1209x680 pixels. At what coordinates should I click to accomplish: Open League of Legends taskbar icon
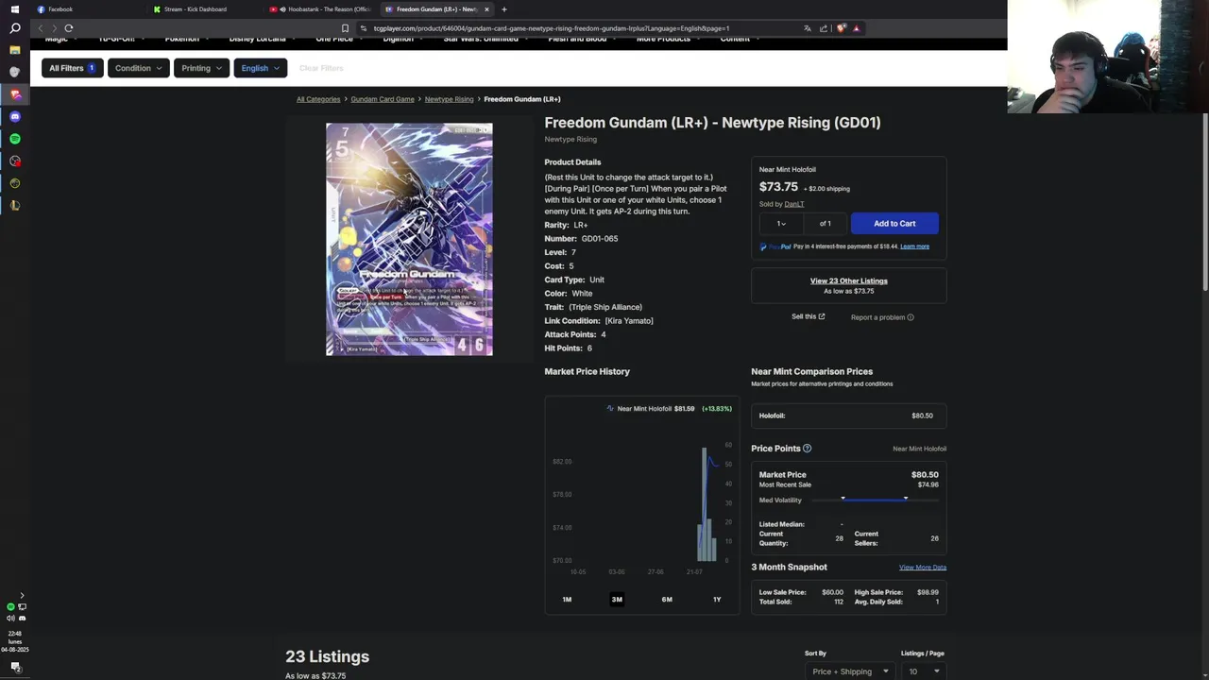pos(14,205)
